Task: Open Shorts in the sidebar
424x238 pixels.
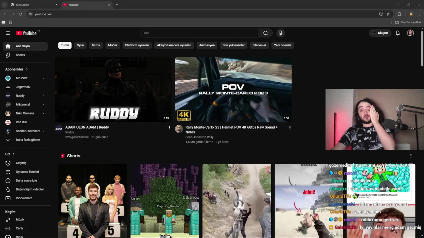Action: coord(25,55)
